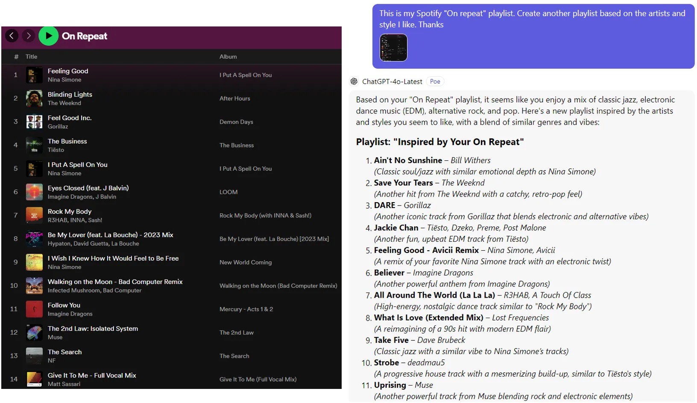Select Walking on the Moon Bad Computer Remix title
The width and height of the screenshot is (697, 403).
click(115, 282)
